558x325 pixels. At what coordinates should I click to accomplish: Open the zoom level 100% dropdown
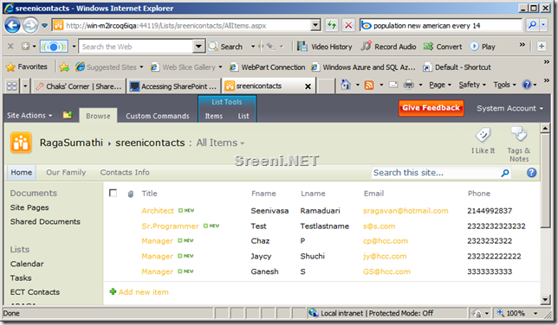pyautogui.click(x=535, y=313)
